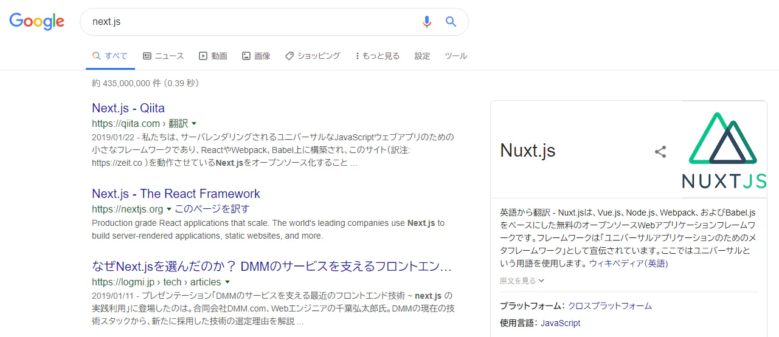Image resolution: width=779 pixels, height=337 pixels.
Task: Click このページを訳す link
Action: point(212,209)
